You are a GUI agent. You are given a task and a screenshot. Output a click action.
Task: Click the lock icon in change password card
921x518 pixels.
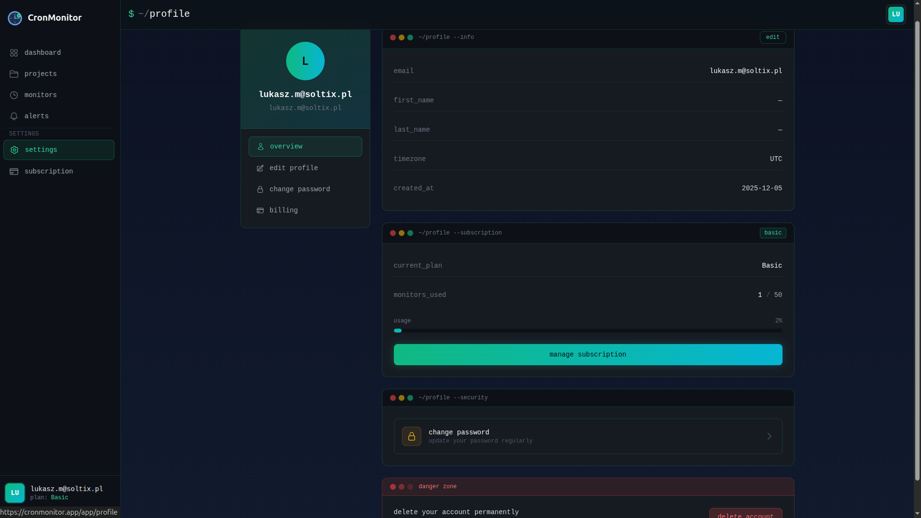pos(411,436)
